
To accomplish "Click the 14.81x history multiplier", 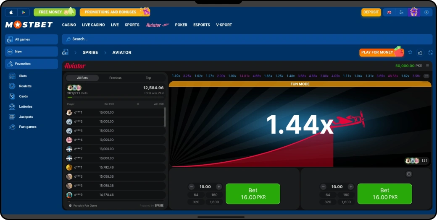I will click(245, 76).
